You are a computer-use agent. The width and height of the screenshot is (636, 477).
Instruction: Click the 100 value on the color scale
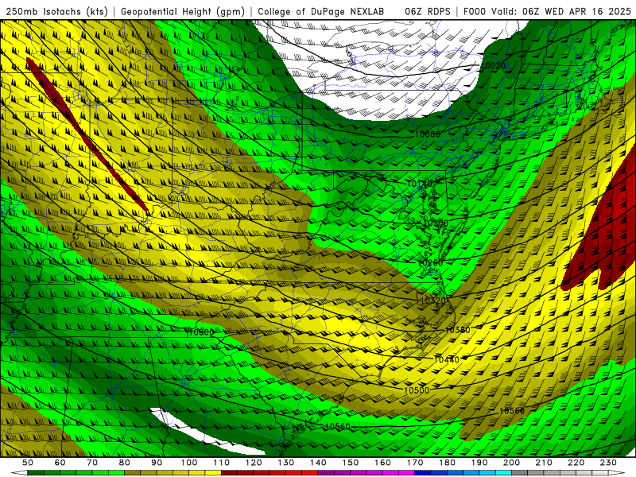(189, 463)
